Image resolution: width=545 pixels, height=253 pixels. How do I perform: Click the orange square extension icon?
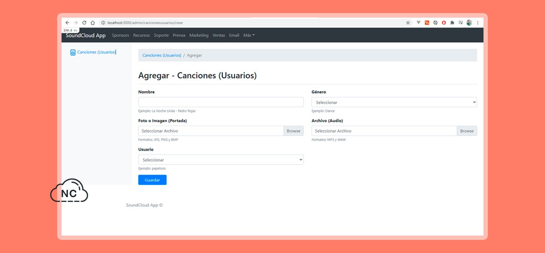[x=427, y=23]
